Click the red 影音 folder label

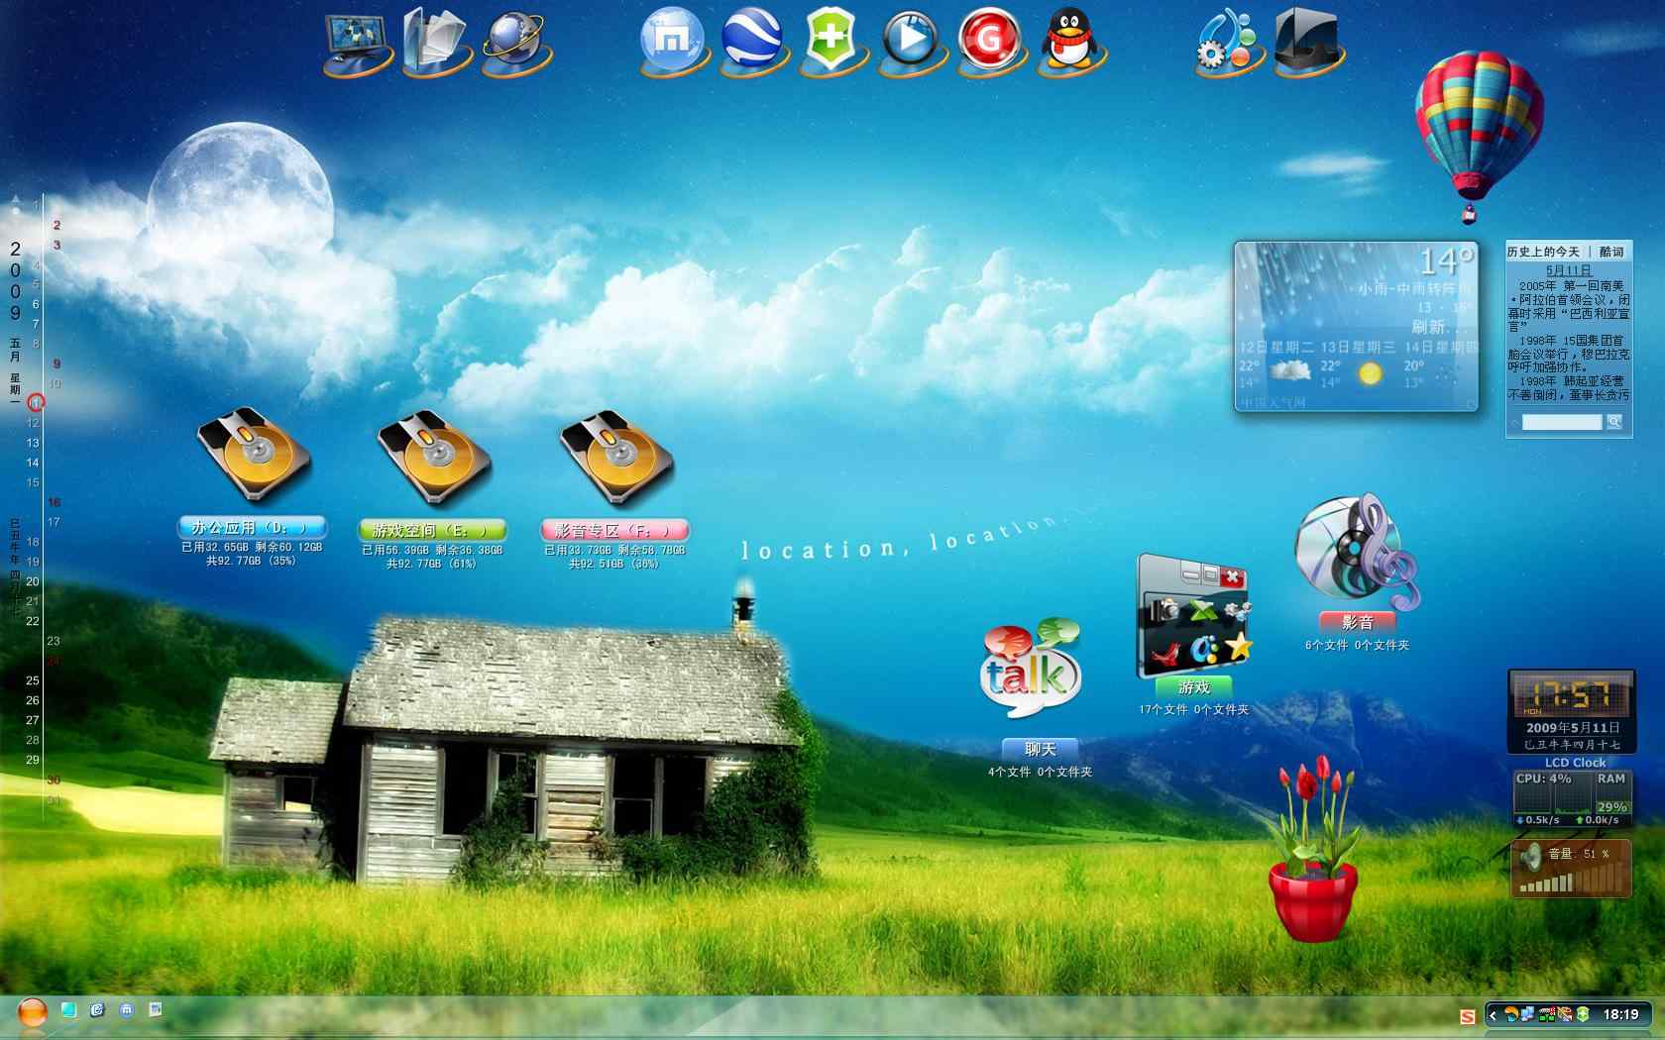coord(1357,623)
